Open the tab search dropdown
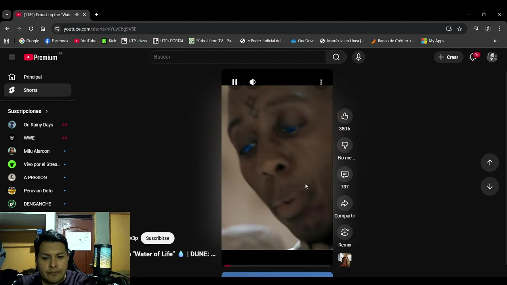This screenshot has width=507, height=285. (x=7, y=15)
